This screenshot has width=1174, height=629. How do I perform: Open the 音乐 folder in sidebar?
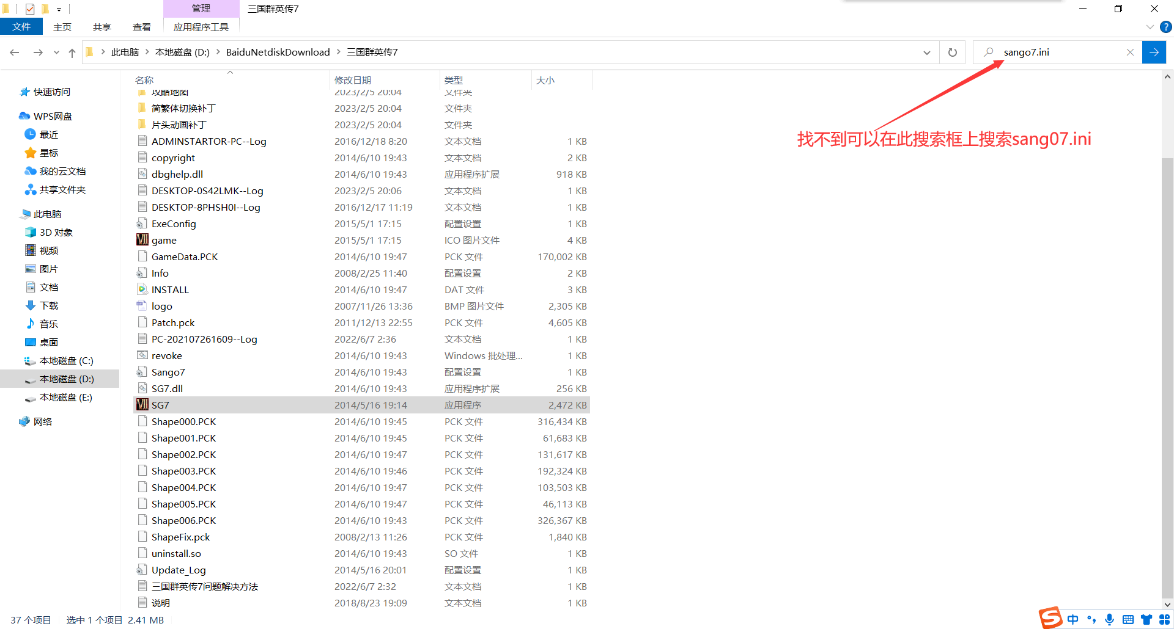[42, 324]
